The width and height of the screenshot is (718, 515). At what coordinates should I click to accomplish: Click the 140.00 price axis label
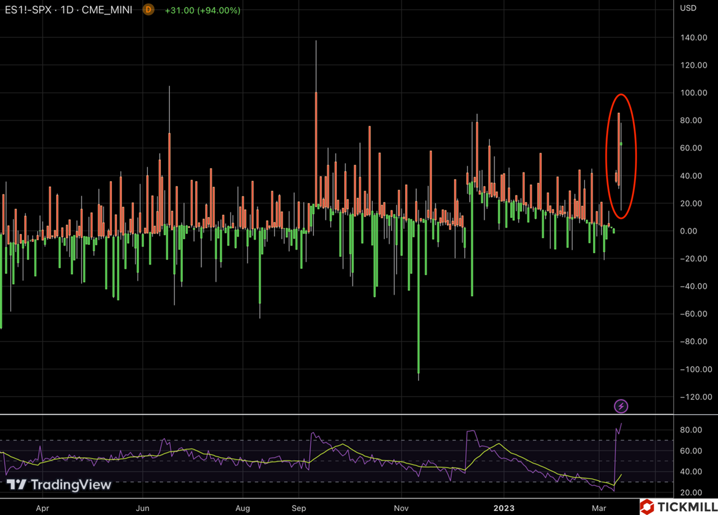694,37
